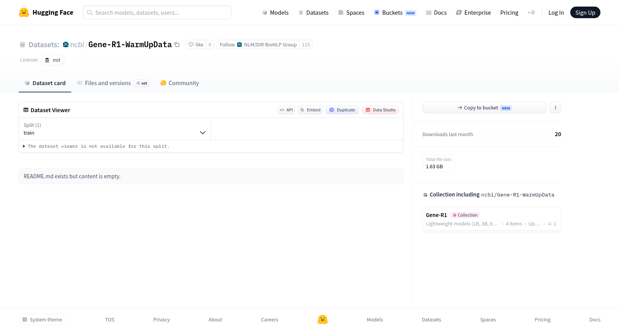
Task: Click the Log In link
Action: [x=556, y=12]
